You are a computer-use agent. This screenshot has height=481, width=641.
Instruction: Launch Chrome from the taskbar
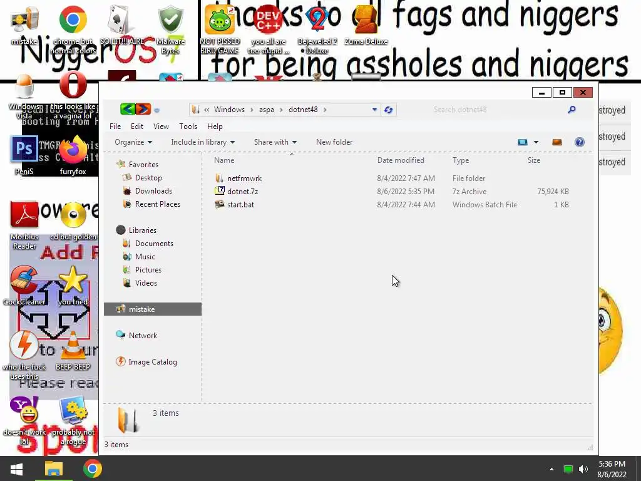coord(93,468)
